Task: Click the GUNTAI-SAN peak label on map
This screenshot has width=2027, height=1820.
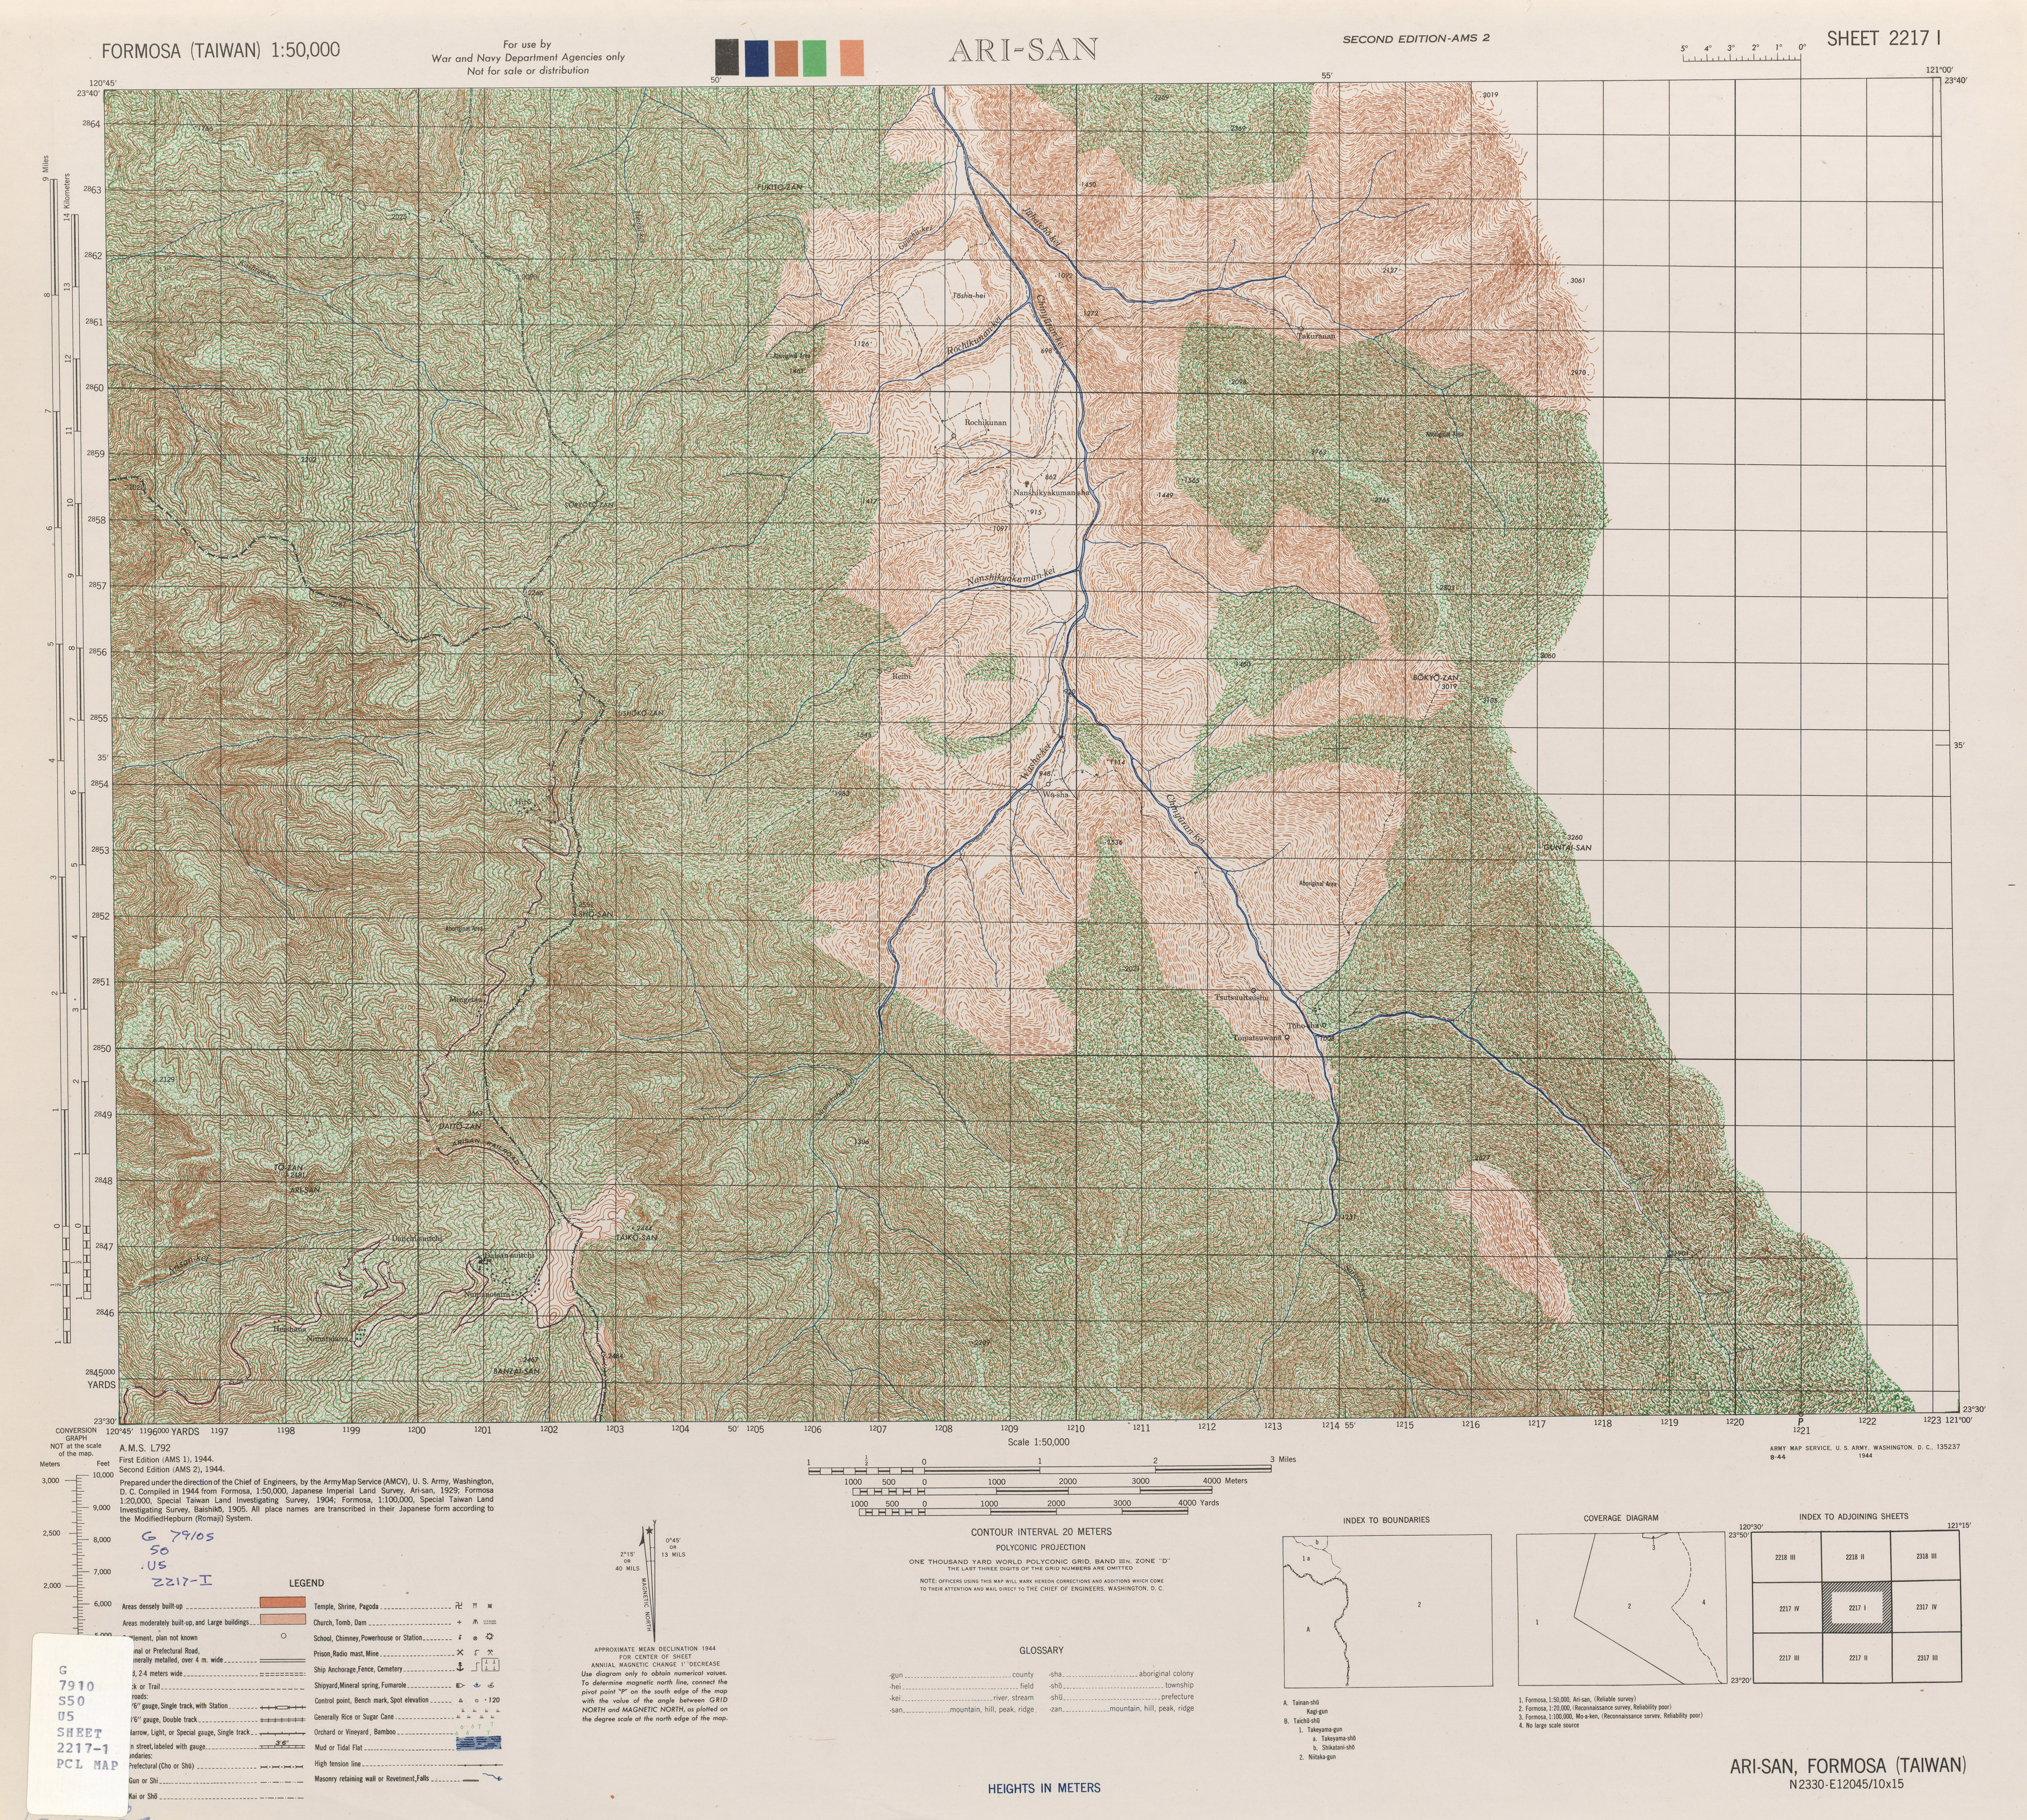Action: coord(1567,848)
